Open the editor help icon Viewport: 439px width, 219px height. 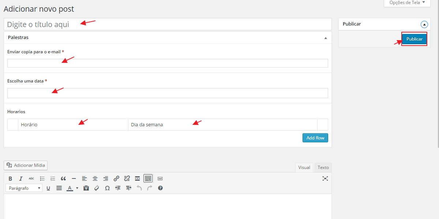click(x=160, y=188)
